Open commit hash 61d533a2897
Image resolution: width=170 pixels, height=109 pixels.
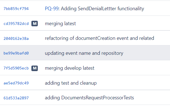[16, 98]
